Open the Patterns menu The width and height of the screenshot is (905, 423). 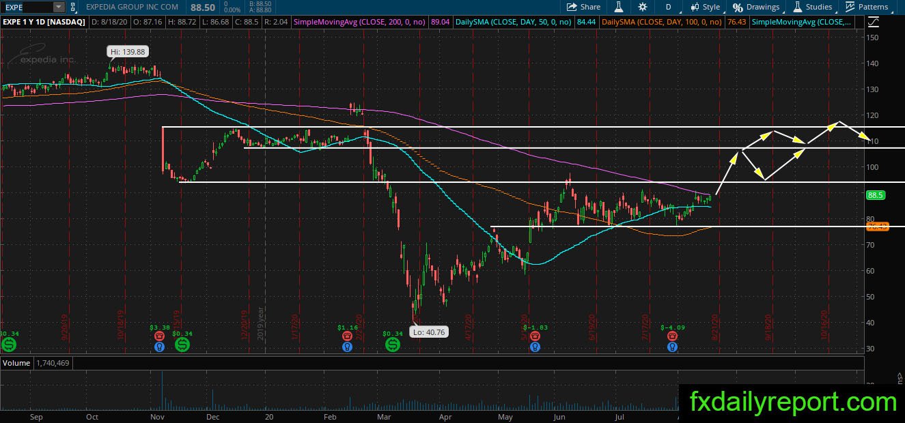(x=867, y=7)
